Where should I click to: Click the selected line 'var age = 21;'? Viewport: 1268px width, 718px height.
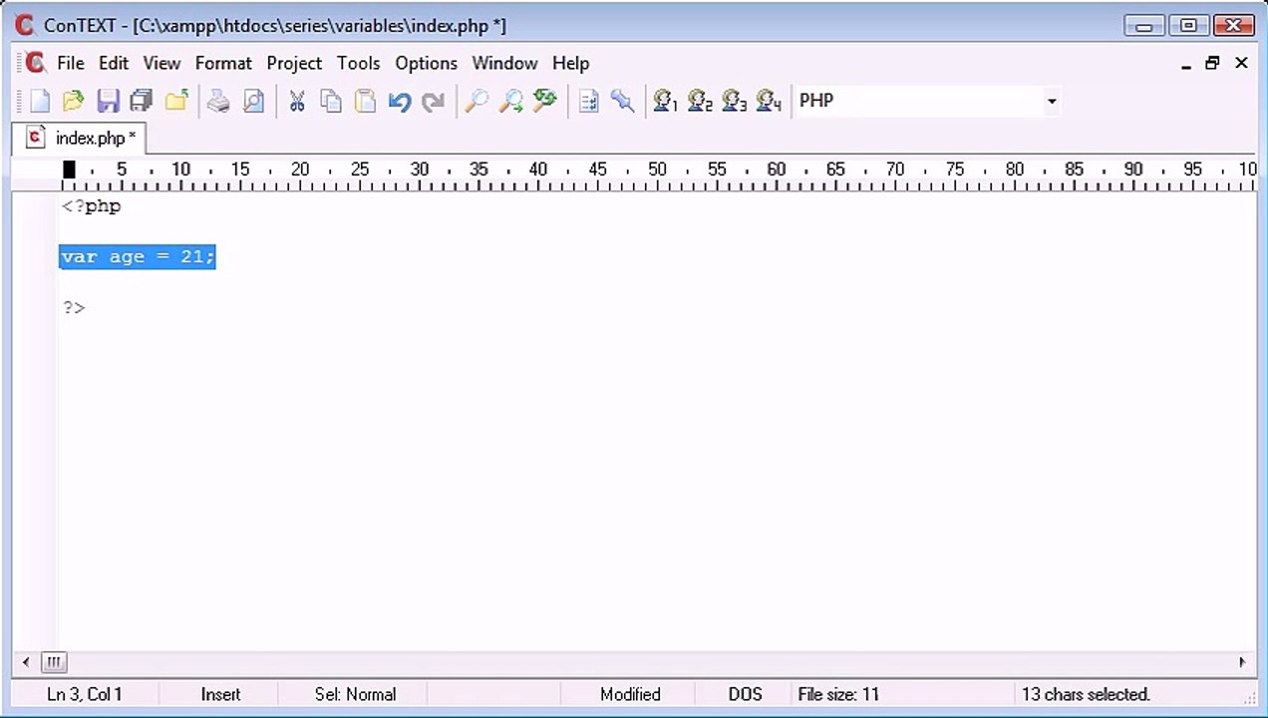[x=138, y=257]
